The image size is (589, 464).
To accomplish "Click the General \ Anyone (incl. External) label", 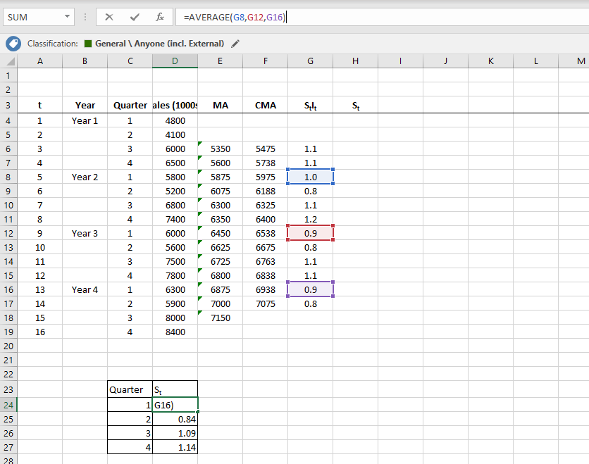I will pos(159,44).
